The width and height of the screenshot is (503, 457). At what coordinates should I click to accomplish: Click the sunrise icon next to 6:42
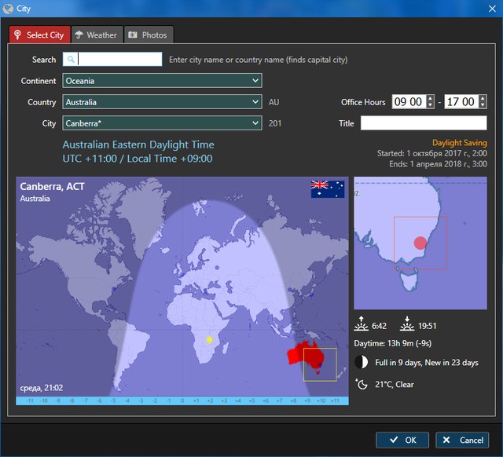tap(362, 325)
